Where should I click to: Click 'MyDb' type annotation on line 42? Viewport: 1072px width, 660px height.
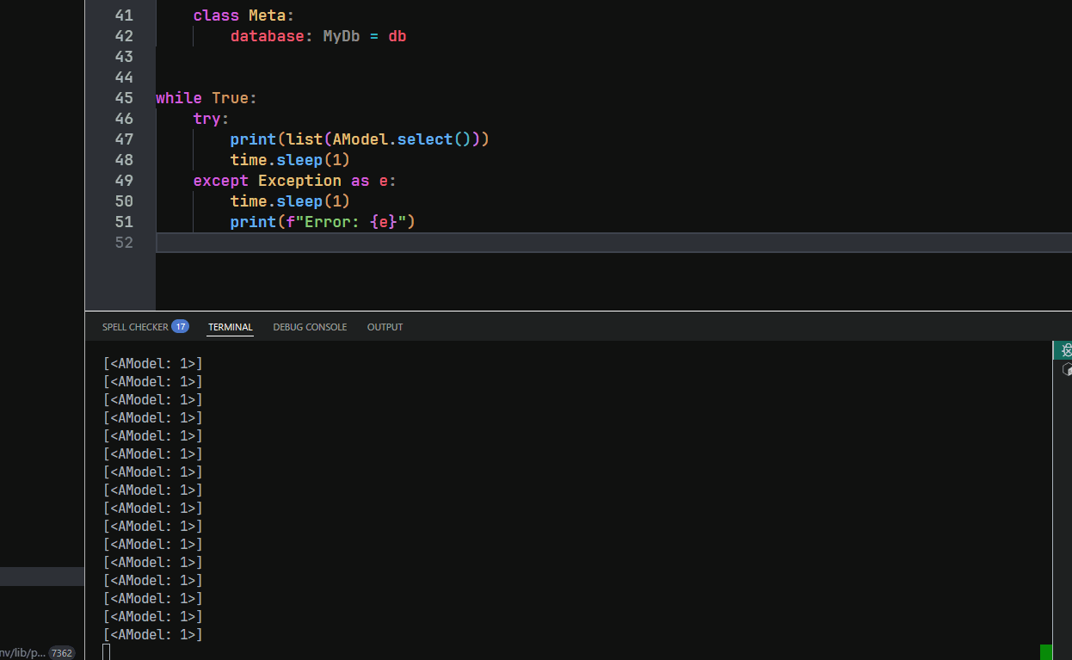coord(342,36)
